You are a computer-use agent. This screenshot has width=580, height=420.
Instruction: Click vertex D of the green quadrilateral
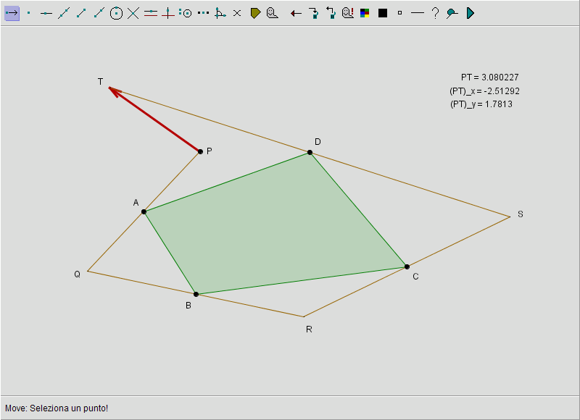[310, 152]
